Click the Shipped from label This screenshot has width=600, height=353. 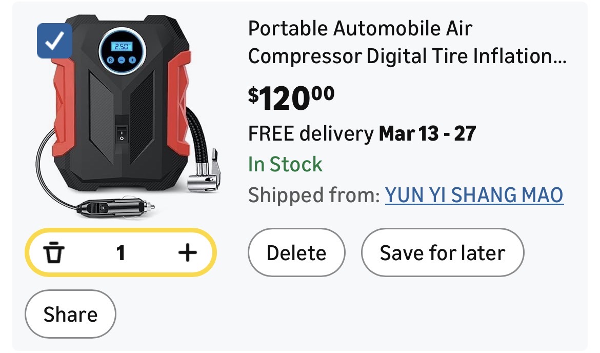tap(313, 195)
